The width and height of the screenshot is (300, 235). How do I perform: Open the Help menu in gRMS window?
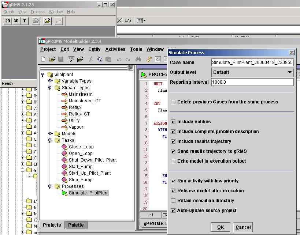(x=71, y=12)
